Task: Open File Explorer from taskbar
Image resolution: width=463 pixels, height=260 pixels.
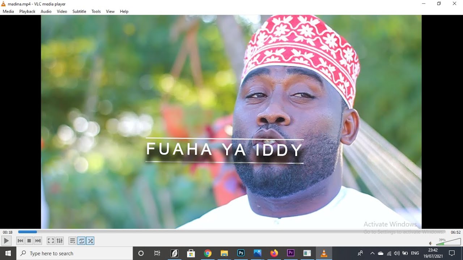Action: pyautogui.click(x=224, y=253)
